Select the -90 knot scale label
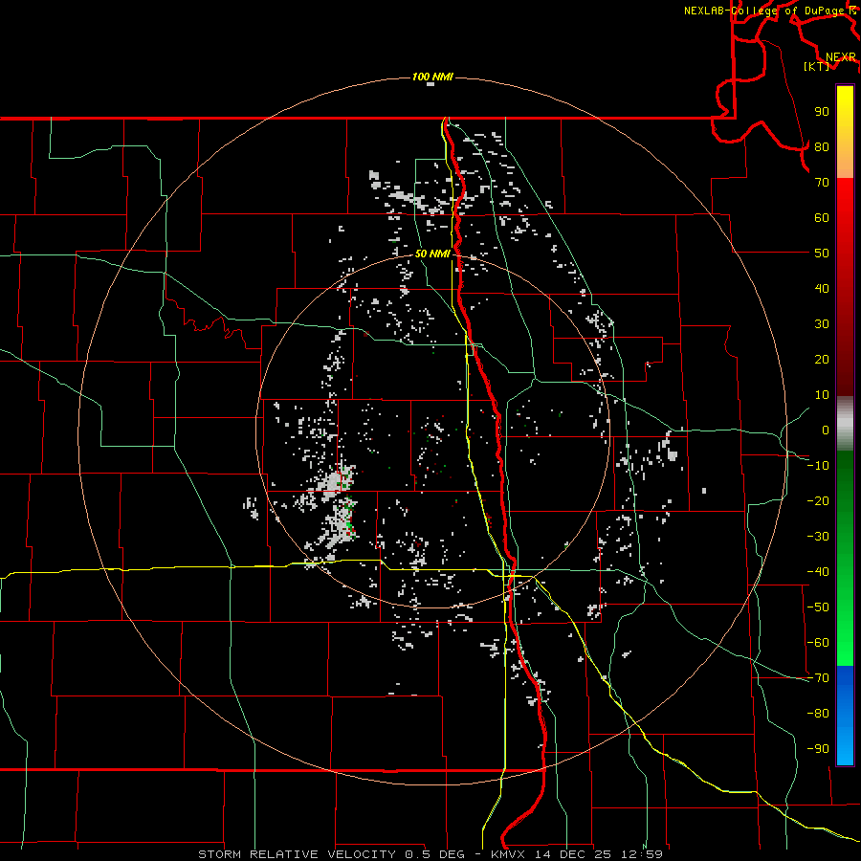Screen dimensions: 861x861 818,749
